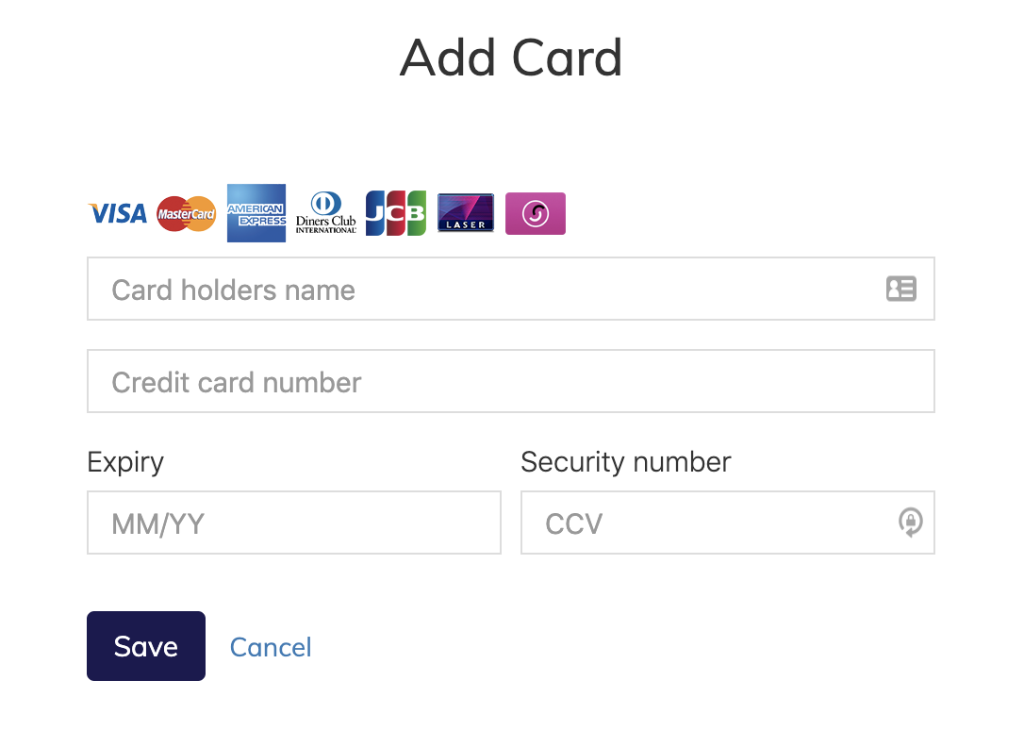Select the MasterCard logo

pos(186,213)
